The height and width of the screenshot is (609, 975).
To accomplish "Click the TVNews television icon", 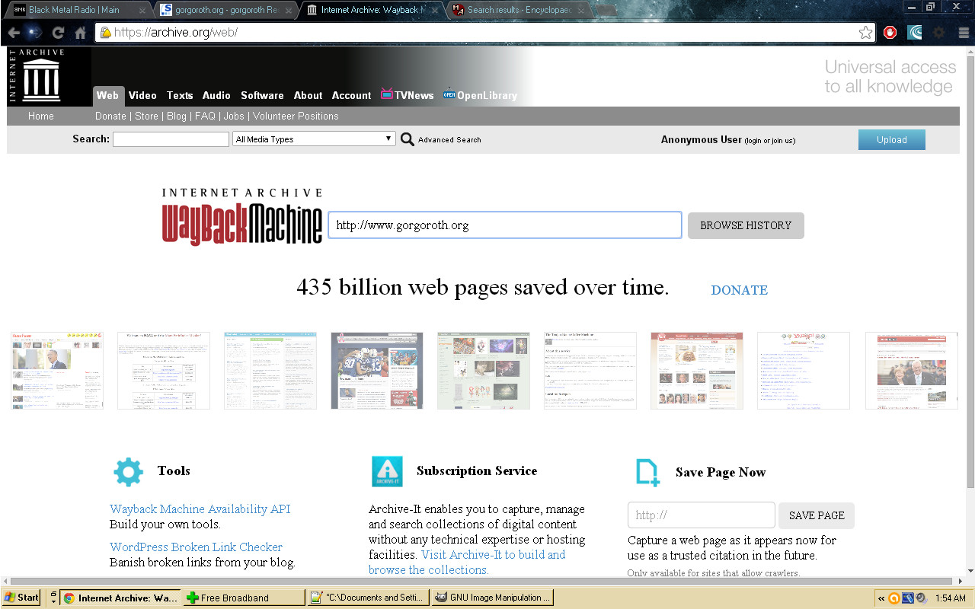I will [387, 94].
